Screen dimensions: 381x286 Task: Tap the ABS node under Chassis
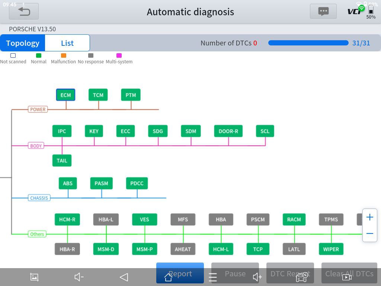coord(68,183)
